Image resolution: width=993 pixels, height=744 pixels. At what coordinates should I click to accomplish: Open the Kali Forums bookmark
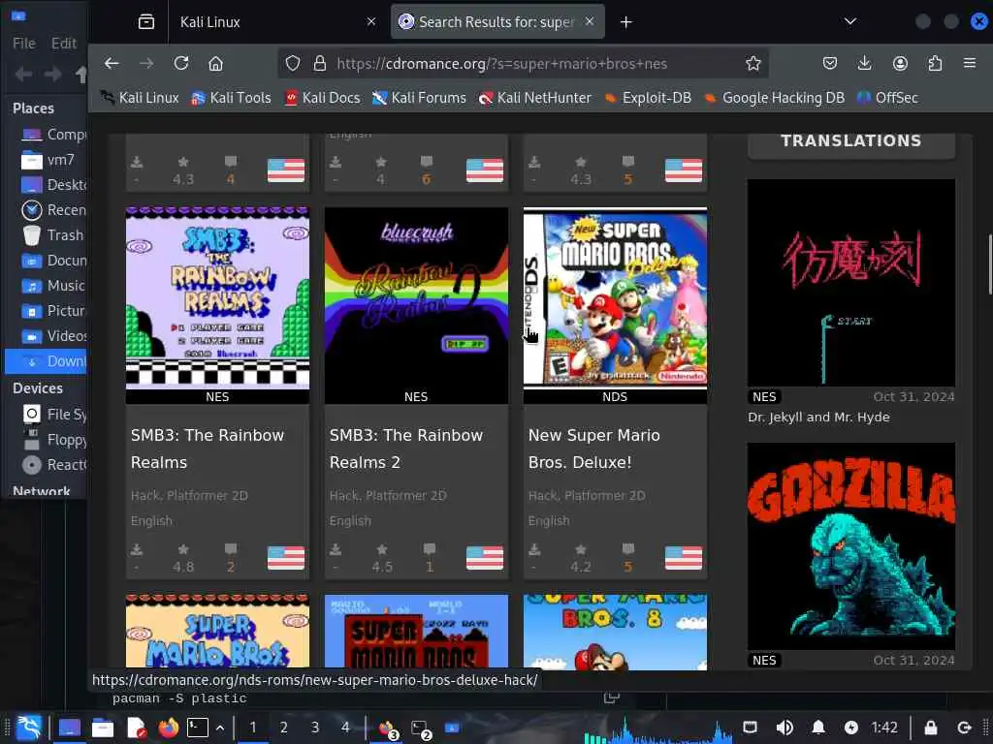[419, 98]
